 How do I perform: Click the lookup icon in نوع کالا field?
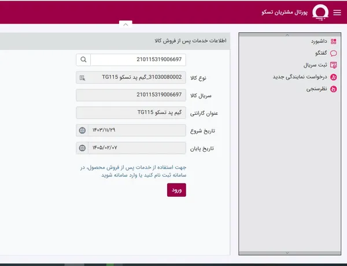tap(82, 78)
